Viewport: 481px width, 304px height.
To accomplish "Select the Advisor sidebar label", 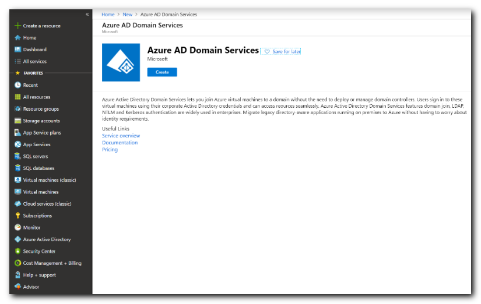I will pyautogui.click(x=31, y=287).
